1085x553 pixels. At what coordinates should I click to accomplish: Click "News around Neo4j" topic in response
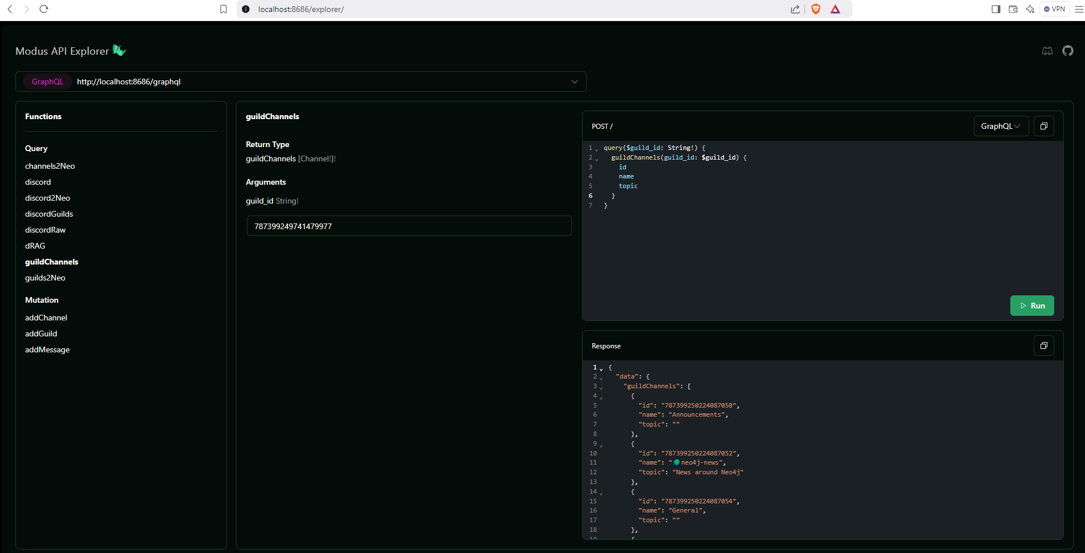(x=708, y=472)
